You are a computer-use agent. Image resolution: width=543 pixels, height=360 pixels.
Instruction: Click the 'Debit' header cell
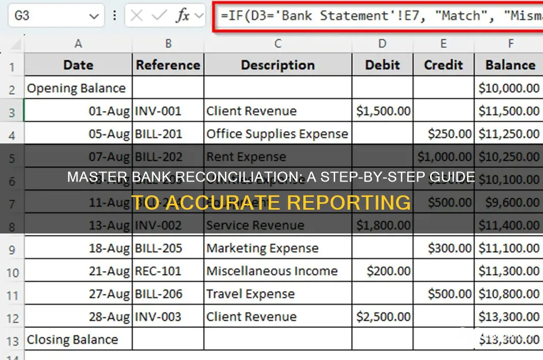382,65
